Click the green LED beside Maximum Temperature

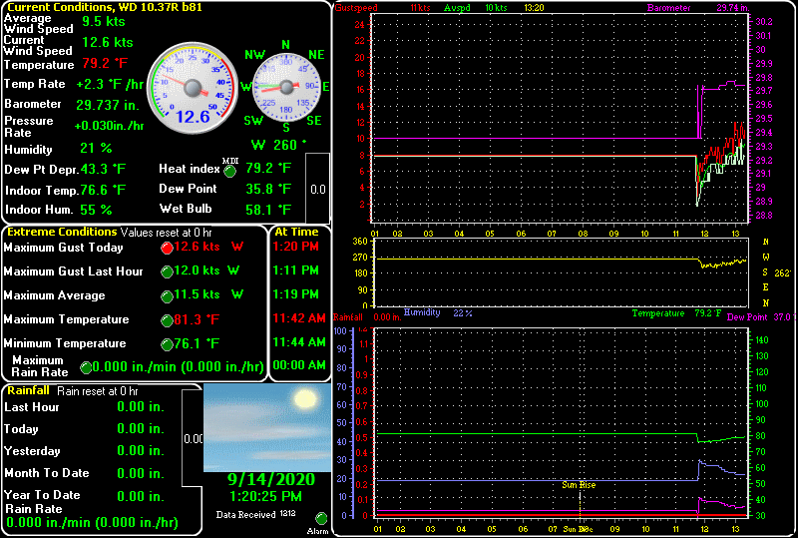pos(167,320)
